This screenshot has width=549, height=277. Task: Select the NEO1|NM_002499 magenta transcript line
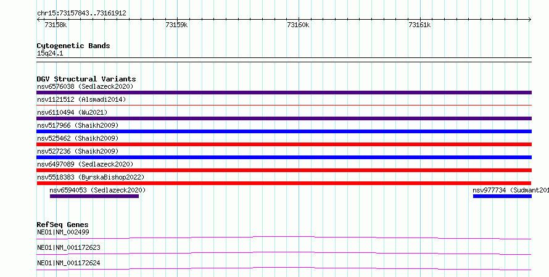284,238
